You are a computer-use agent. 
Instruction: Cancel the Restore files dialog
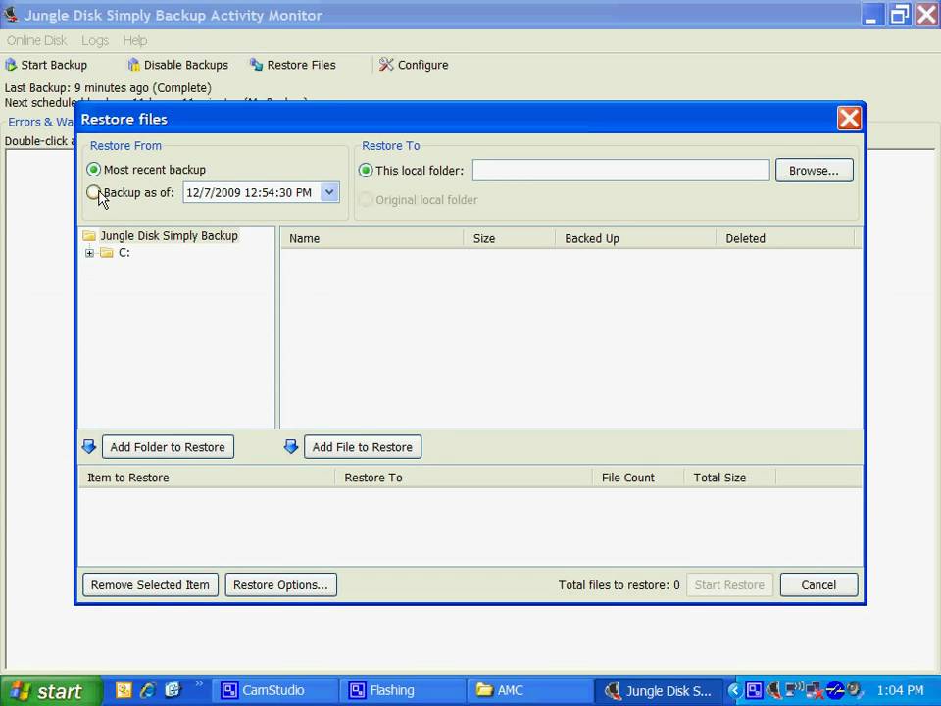coord(818,584)
